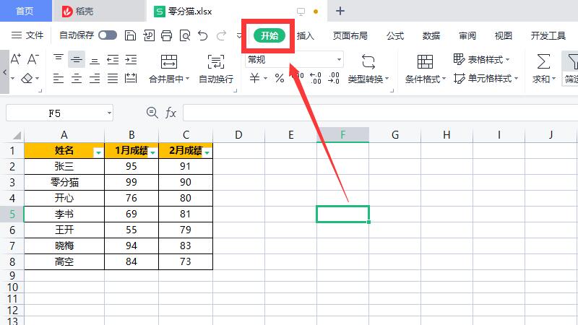Open the 常规 number format dropdown
Viewport: 578px width, 325px height.
(x=339, y=59)
